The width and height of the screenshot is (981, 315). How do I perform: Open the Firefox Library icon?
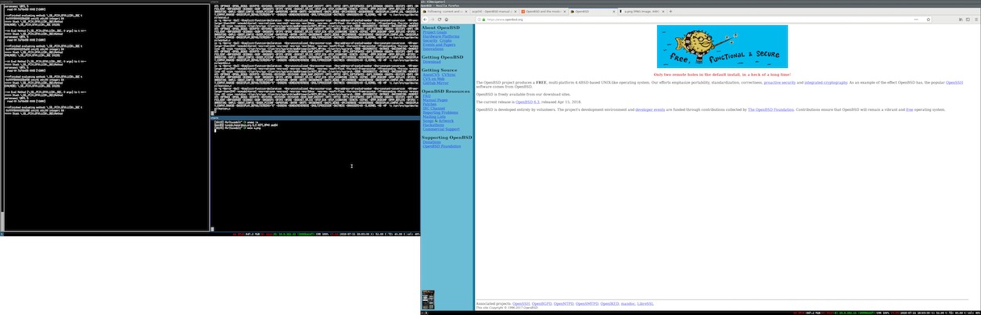(961, 20)
